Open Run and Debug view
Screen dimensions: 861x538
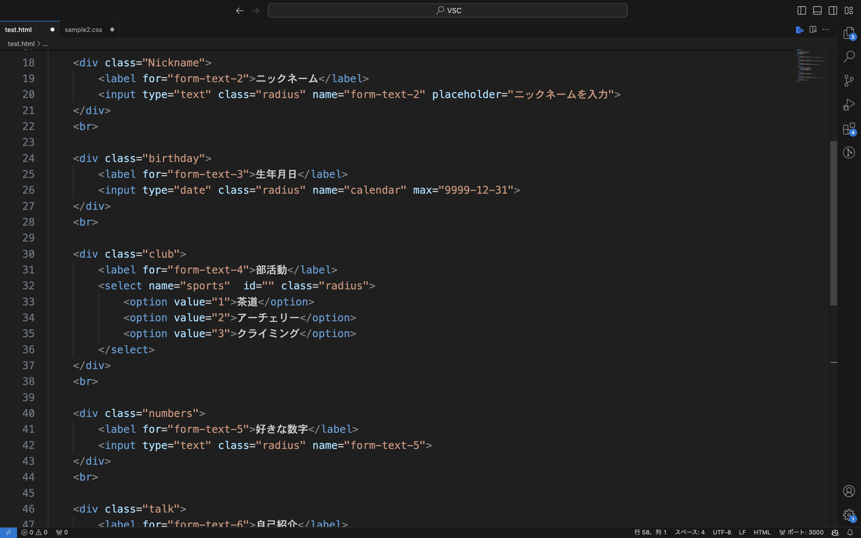[849, 105]
